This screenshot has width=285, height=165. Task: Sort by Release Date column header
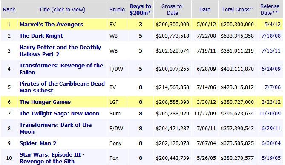(270, 9)
